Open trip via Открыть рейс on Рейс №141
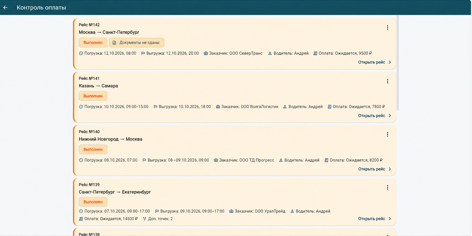The image size is (472, 236). 375,116
